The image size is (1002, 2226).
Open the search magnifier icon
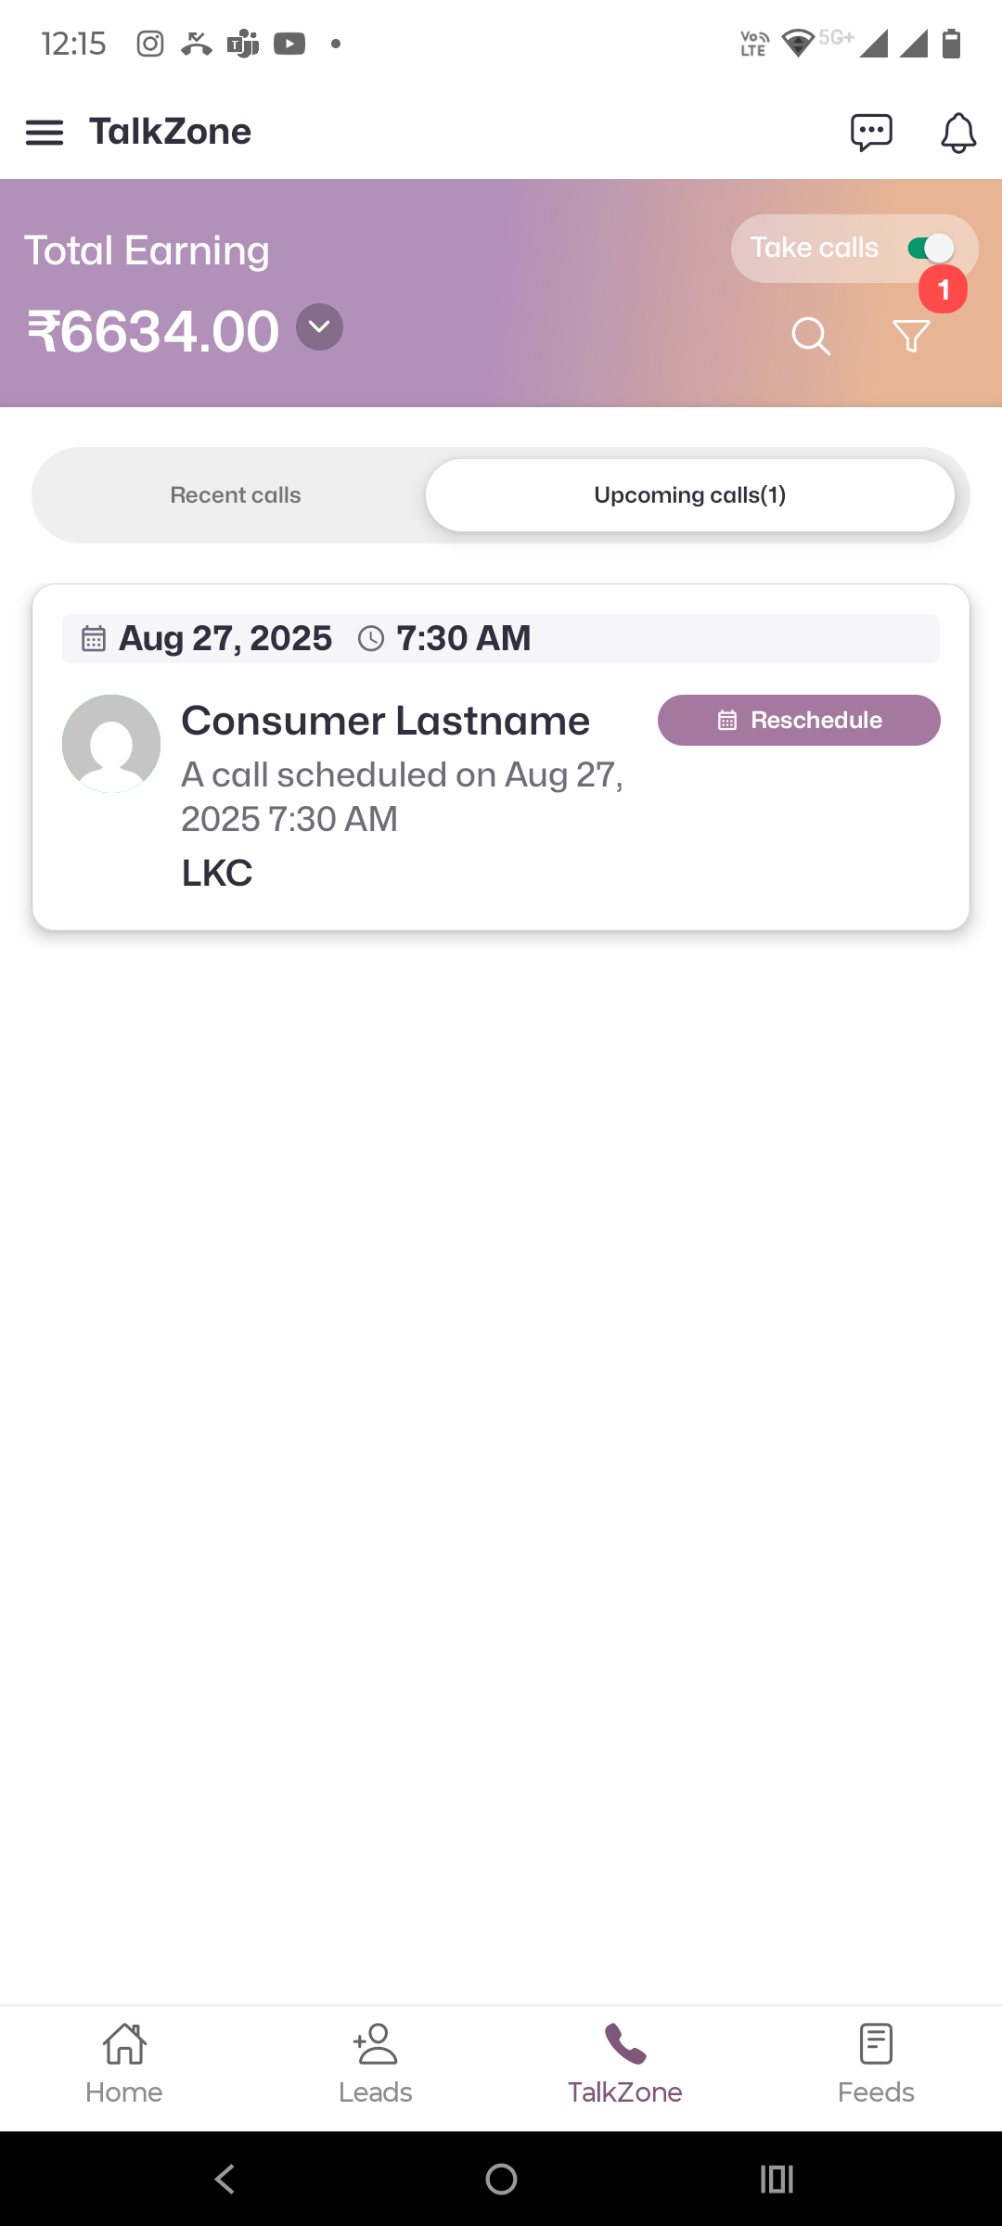[x=810, y=336]
